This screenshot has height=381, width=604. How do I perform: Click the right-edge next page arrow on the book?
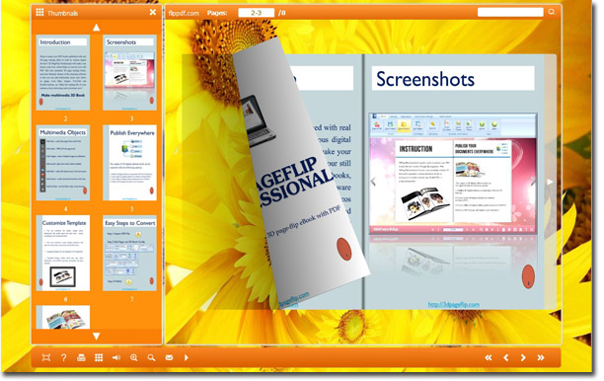[x=550, y=182]
